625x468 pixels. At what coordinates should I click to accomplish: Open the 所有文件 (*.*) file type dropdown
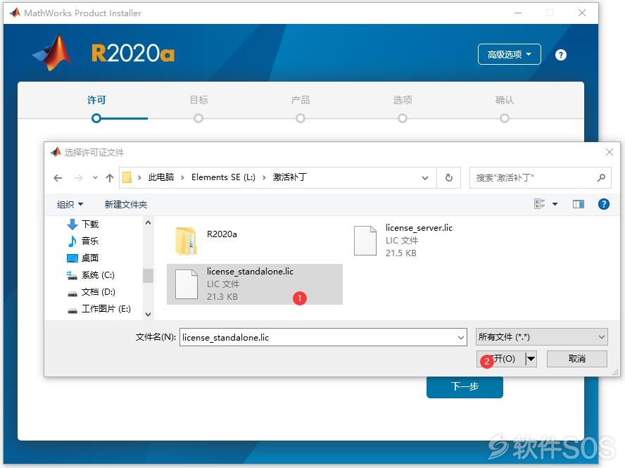(x=542, y=337)
